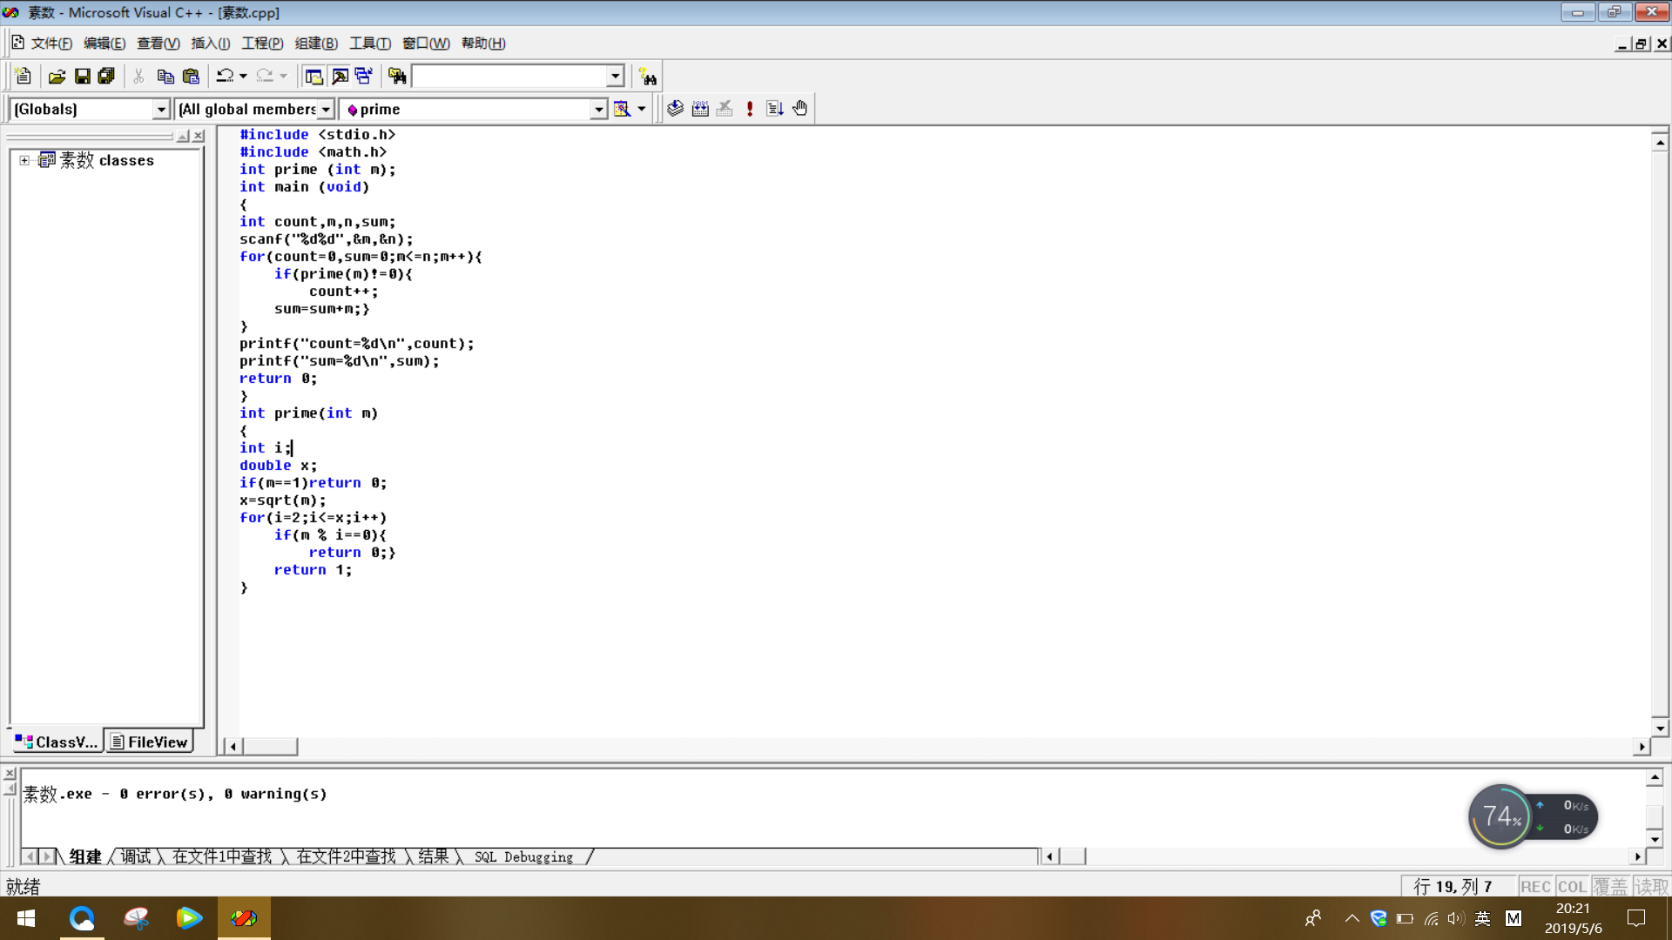This screenshot has height=940, width=1672.
Task: Switch to the FileView tab
Action: pos(150,742)
